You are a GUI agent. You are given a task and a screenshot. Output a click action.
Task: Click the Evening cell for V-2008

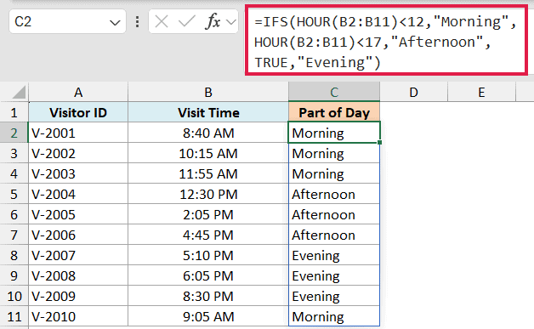[x=334, y=275]
